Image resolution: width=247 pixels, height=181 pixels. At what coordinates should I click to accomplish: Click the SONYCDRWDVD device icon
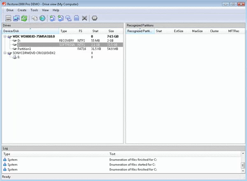pyautogui.click(x=9, y=53)
